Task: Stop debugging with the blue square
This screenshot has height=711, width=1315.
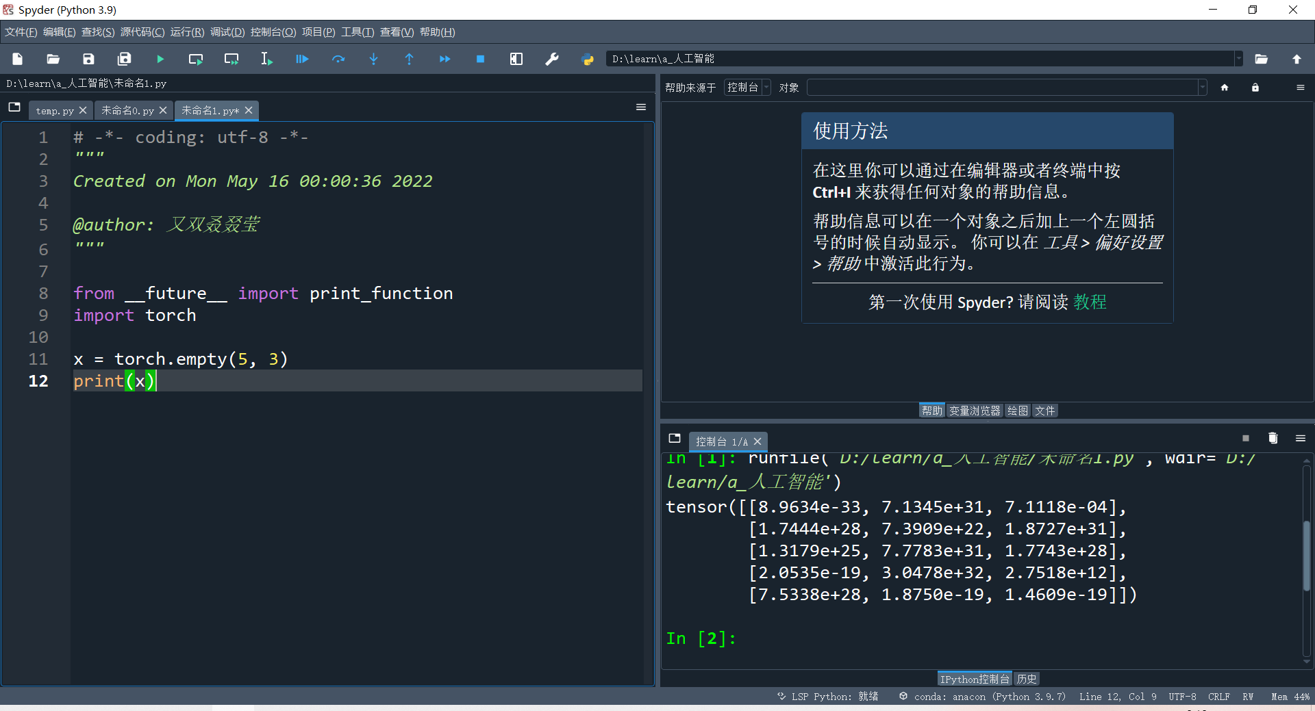Action: [x=481, y=59]
